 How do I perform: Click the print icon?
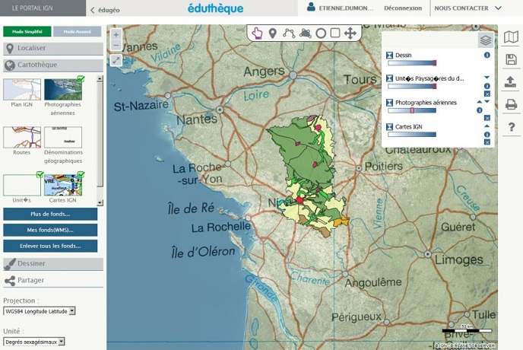511,104
